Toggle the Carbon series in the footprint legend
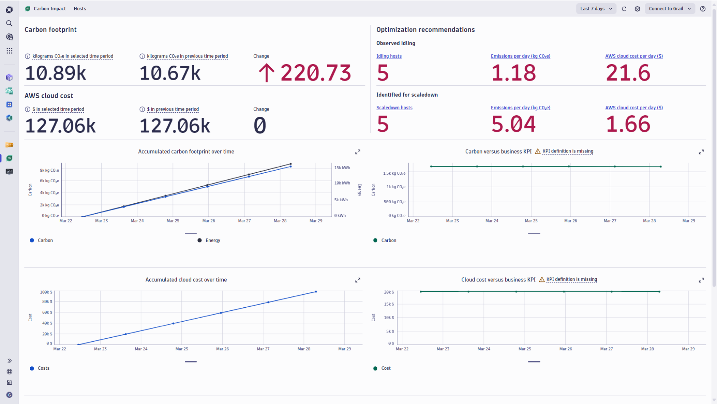Viewport: 717px width, 404px height. (41, 240)
